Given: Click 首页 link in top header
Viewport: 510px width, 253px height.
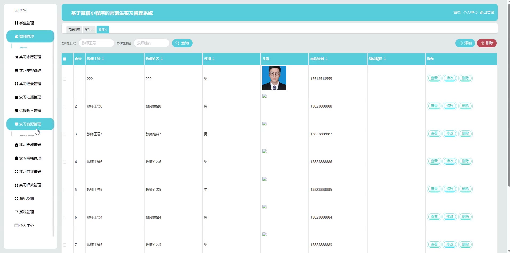Looking at the screenshot, I should tap(457, 12).
